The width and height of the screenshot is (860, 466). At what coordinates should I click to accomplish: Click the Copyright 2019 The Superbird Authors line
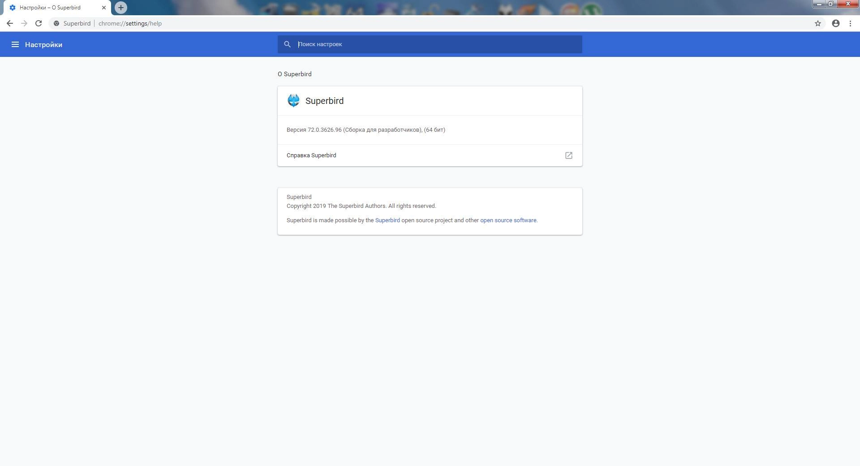point(361,206)
